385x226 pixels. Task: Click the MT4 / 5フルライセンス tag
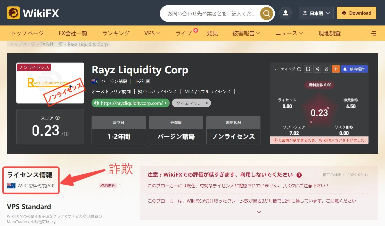tap(208, 92)
